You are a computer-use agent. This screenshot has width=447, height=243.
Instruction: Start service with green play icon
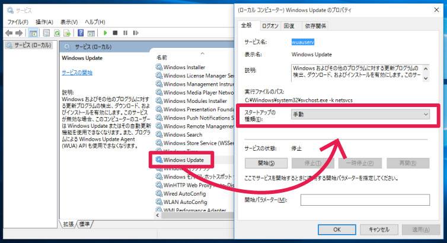106,33
